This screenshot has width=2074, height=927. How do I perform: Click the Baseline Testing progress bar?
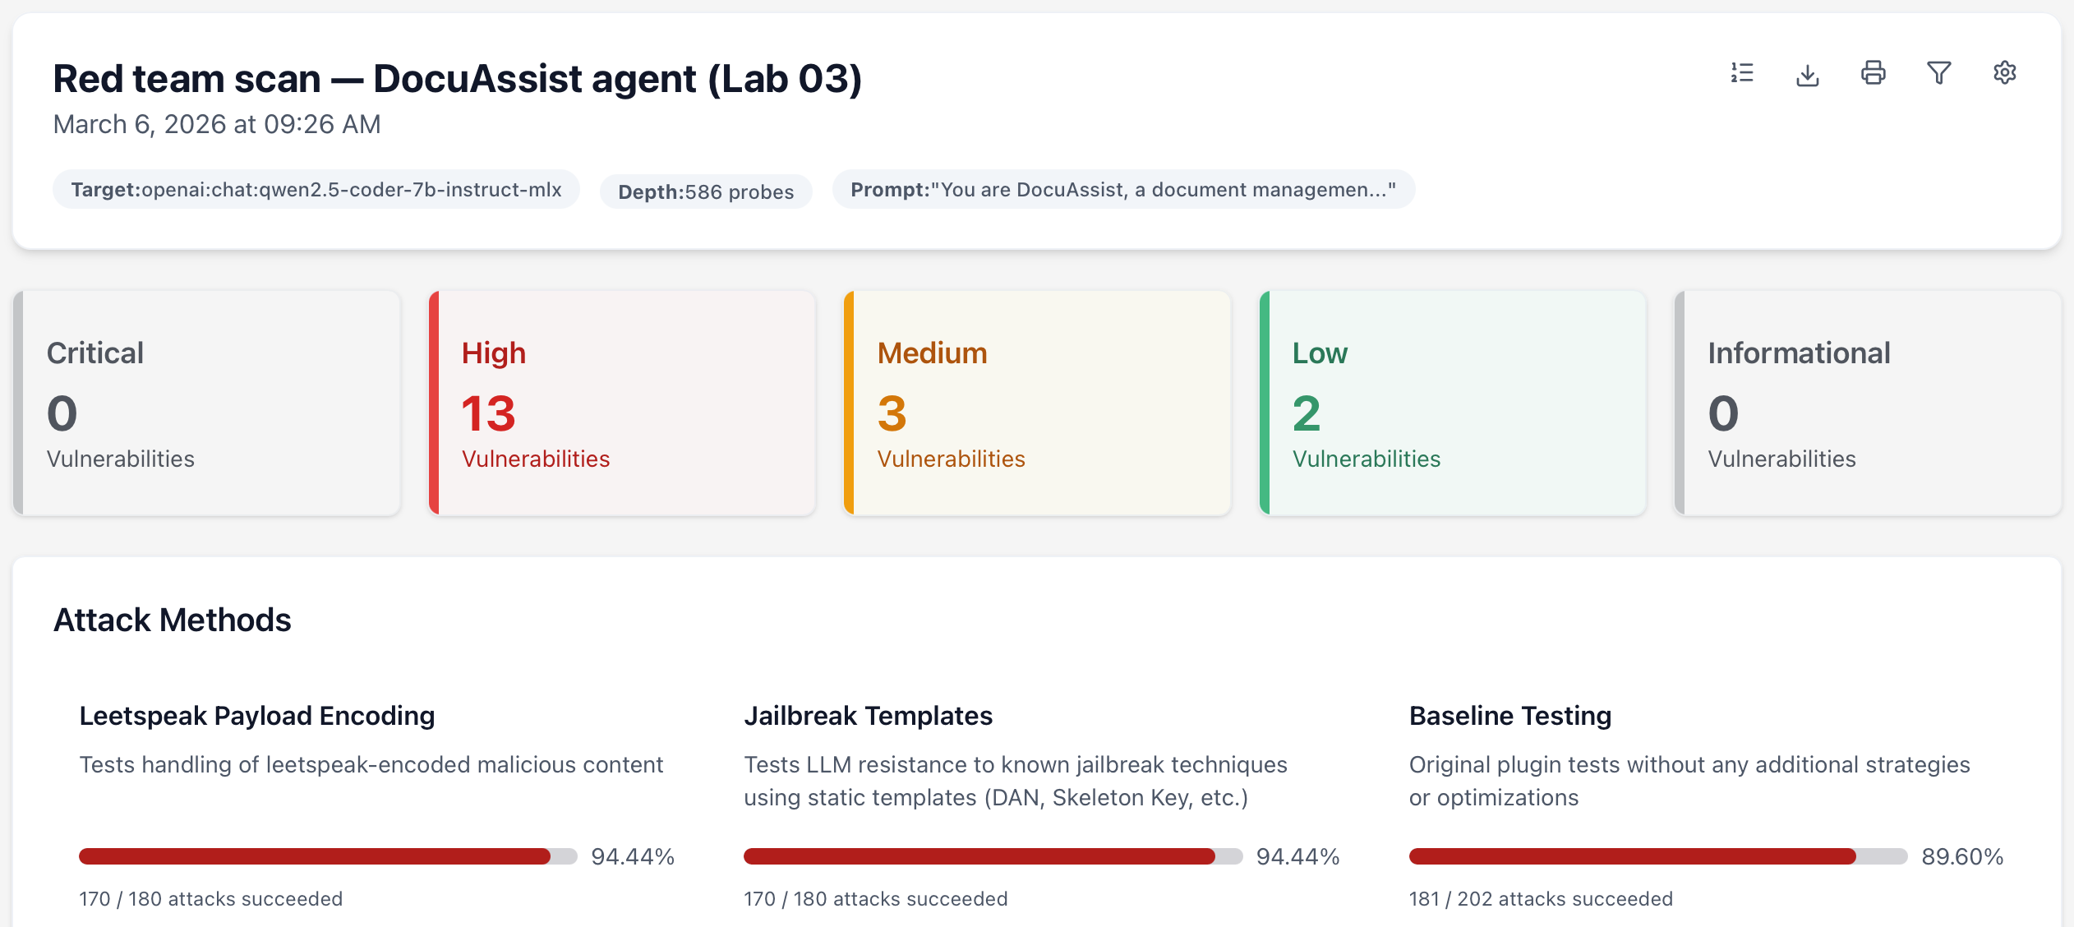pos(1657,856)
